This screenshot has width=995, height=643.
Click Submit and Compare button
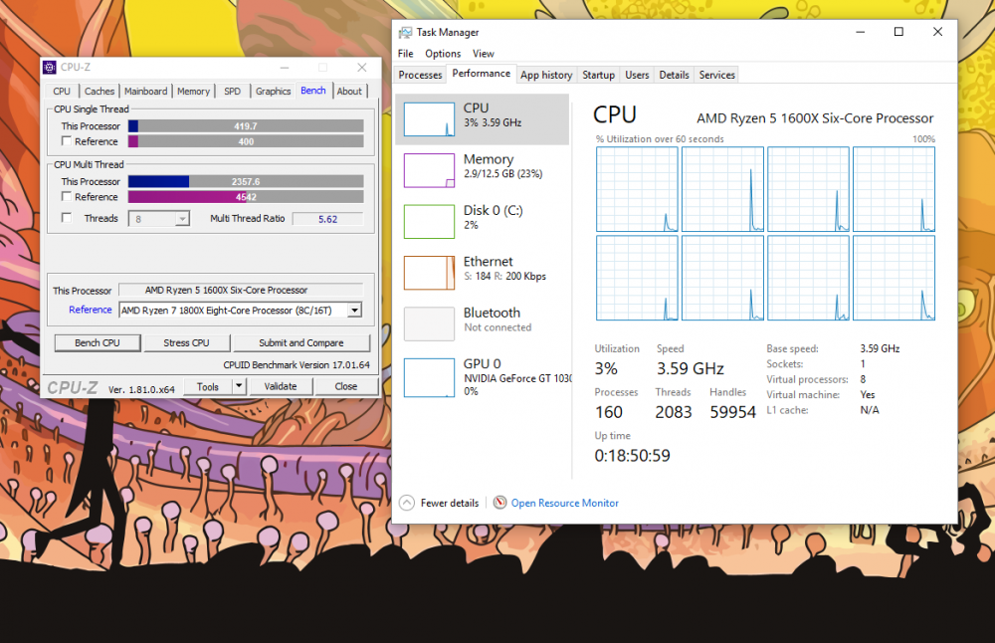pos(301,342)
